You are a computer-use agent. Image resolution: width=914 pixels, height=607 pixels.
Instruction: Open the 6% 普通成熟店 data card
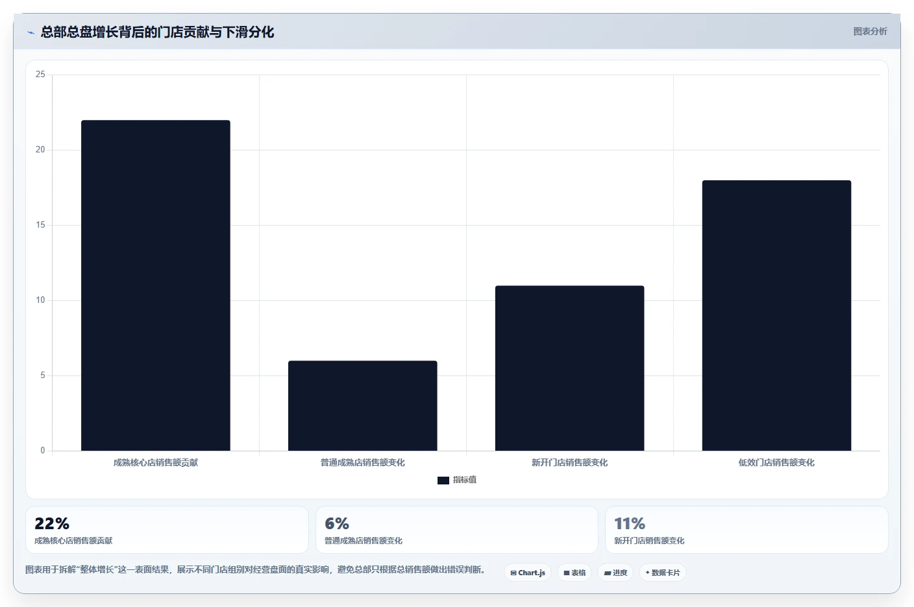(457, 530)
